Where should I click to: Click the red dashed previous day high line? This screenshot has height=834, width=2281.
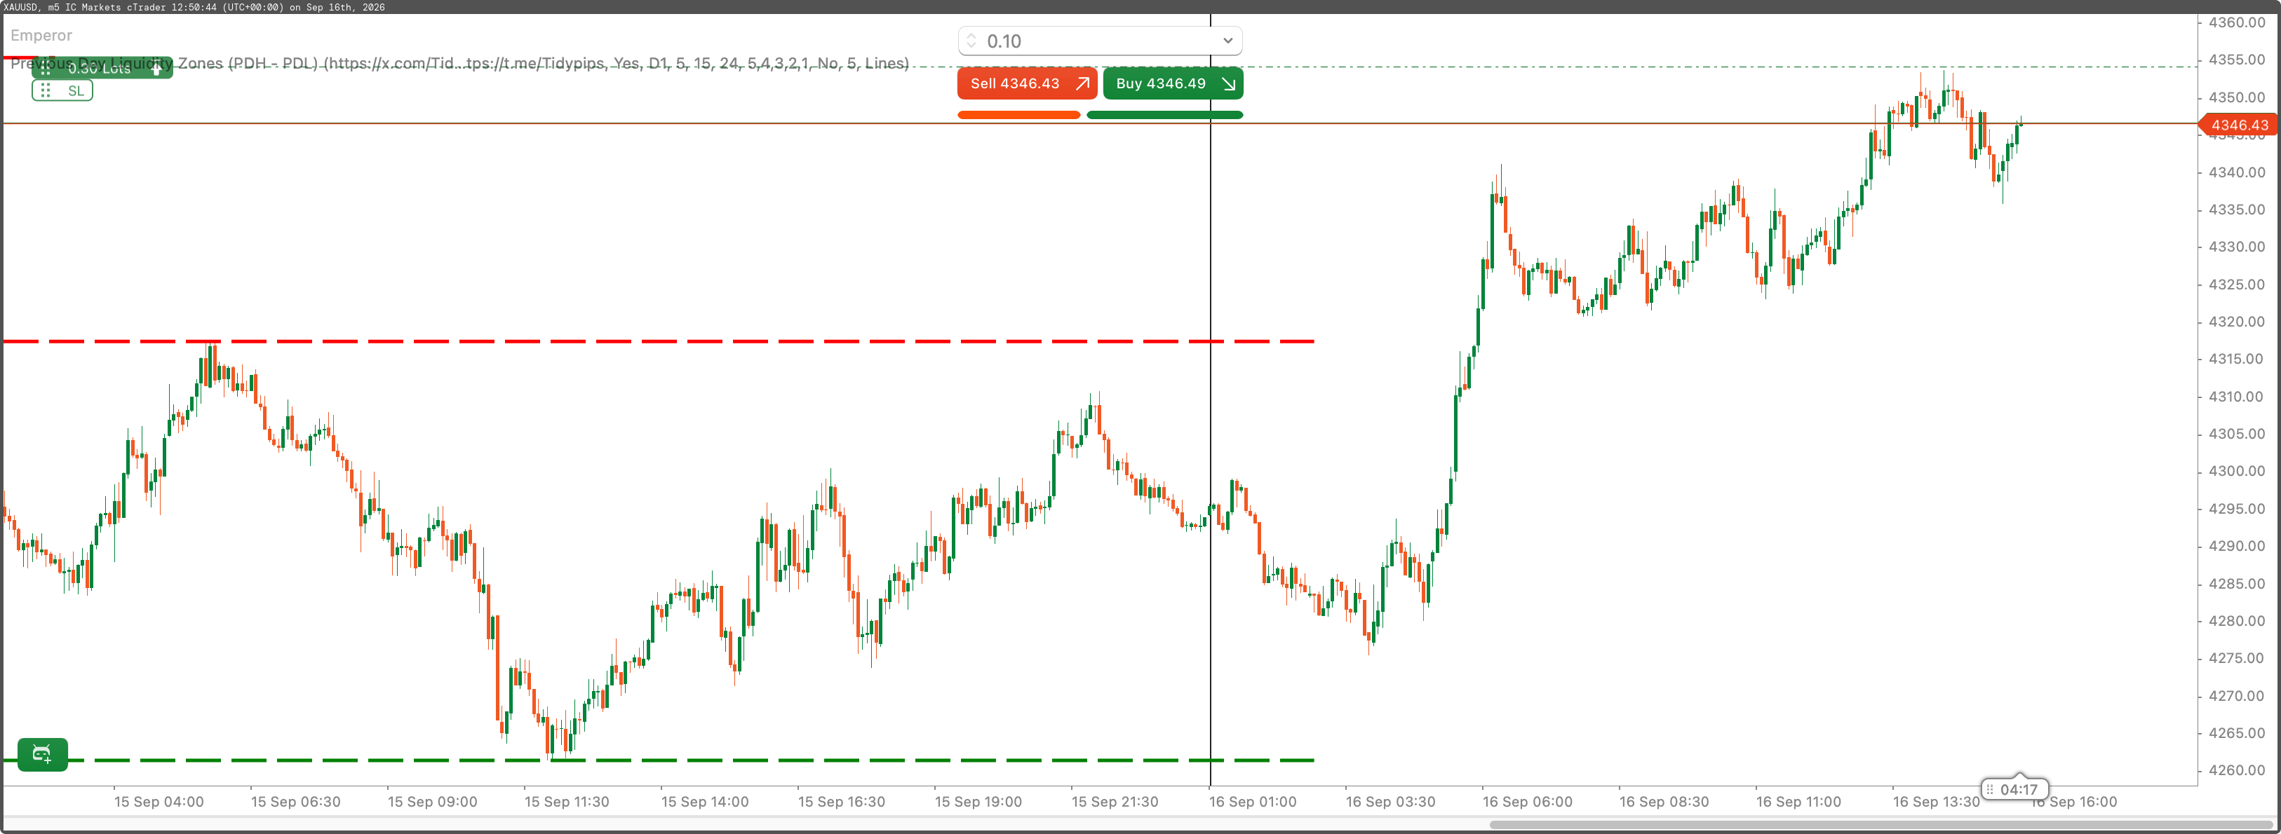pos(658,341)
